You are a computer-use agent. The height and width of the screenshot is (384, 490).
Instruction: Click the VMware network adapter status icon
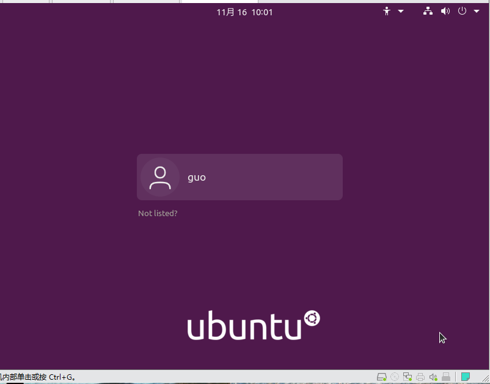407,377
